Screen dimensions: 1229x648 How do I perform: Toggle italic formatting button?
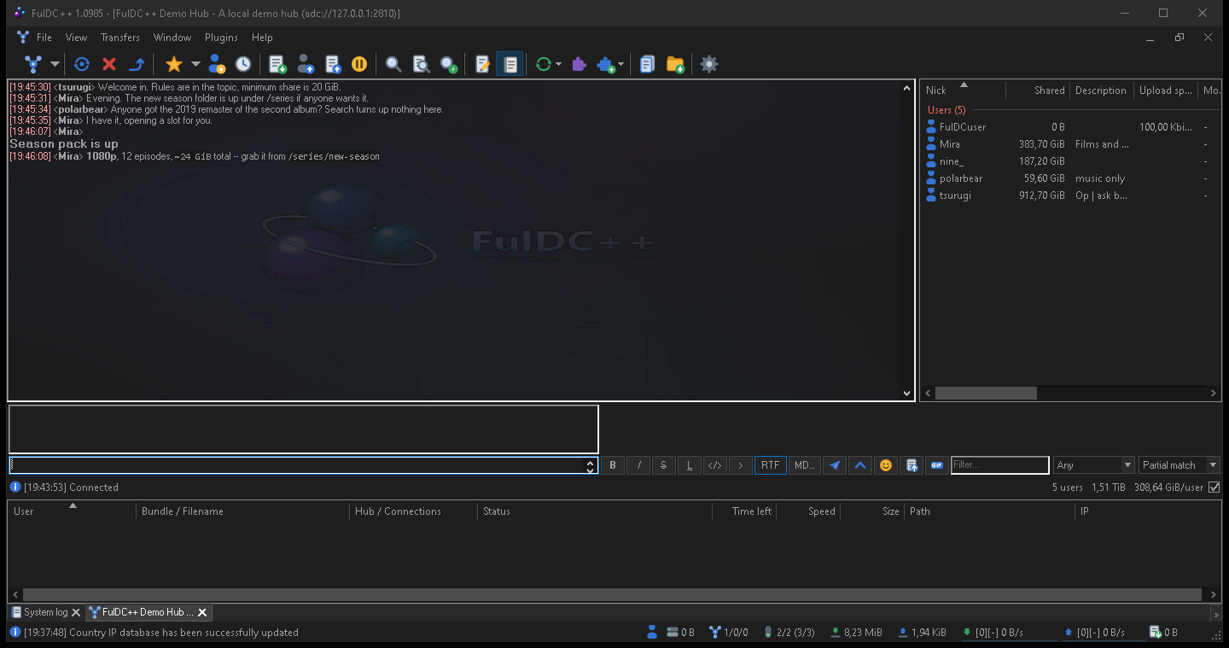(x=638, y=465)
